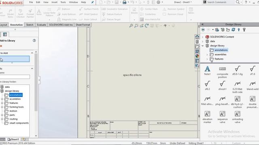
Task: Select the double pneumatic block
Action: (x=253, y=102)
